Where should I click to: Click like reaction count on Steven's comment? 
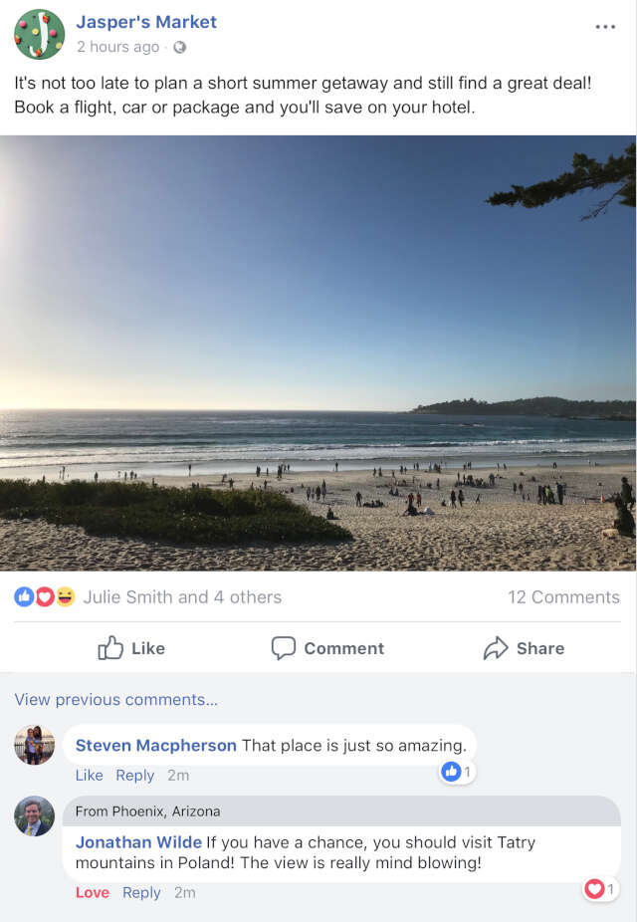point(457,772)
